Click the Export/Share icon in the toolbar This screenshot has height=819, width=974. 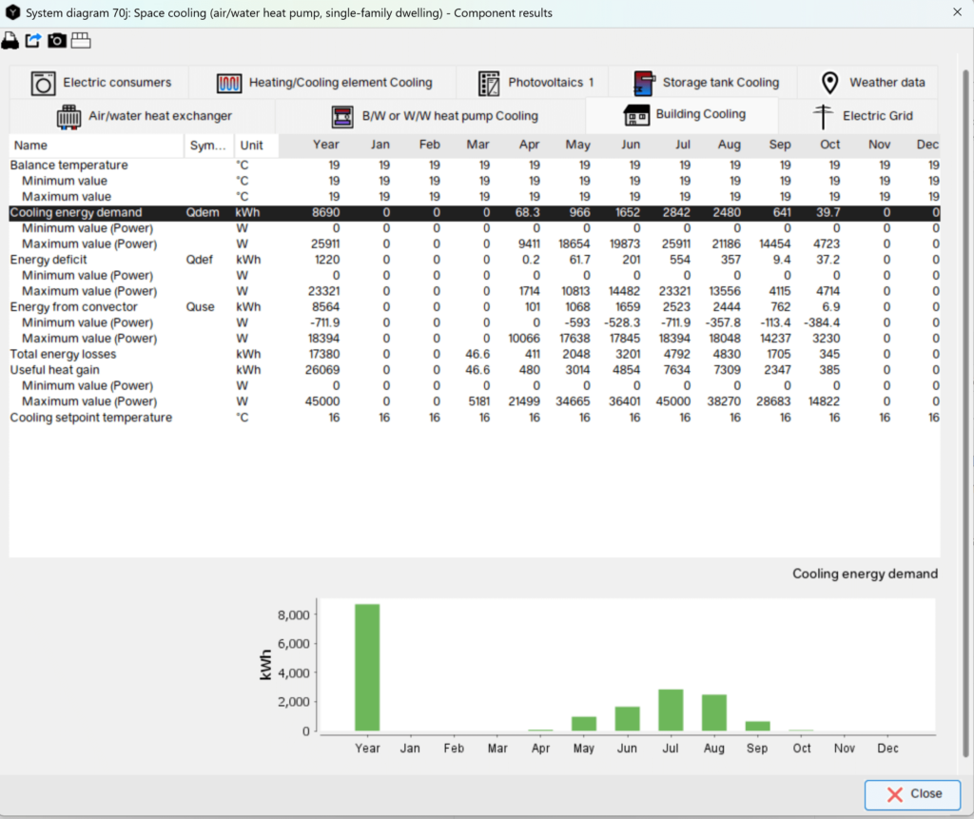(34, 40)
